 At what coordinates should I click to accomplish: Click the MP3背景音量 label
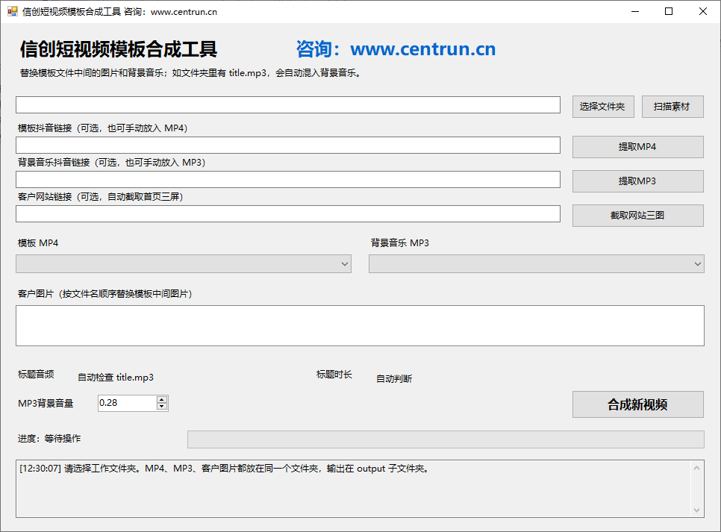46,404
